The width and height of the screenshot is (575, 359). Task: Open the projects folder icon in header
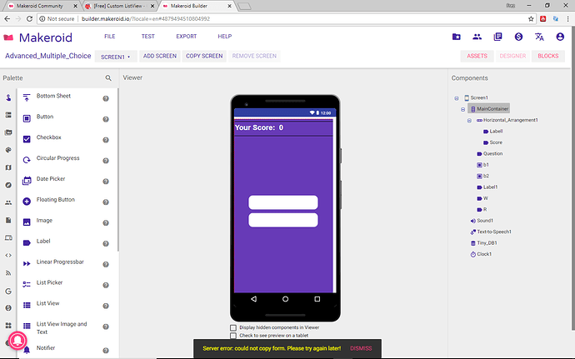click(x=456, y=37)
